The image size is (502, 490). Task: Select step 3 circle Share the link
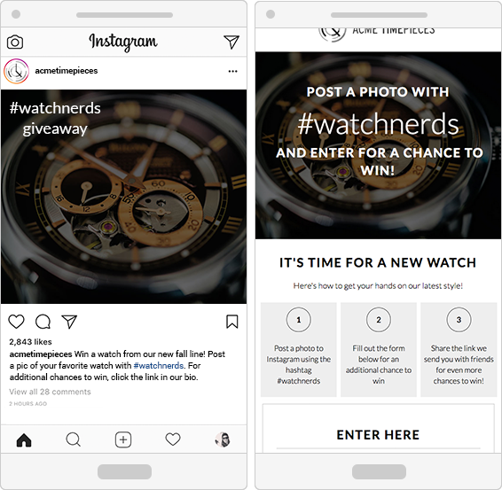pos(459,320)
